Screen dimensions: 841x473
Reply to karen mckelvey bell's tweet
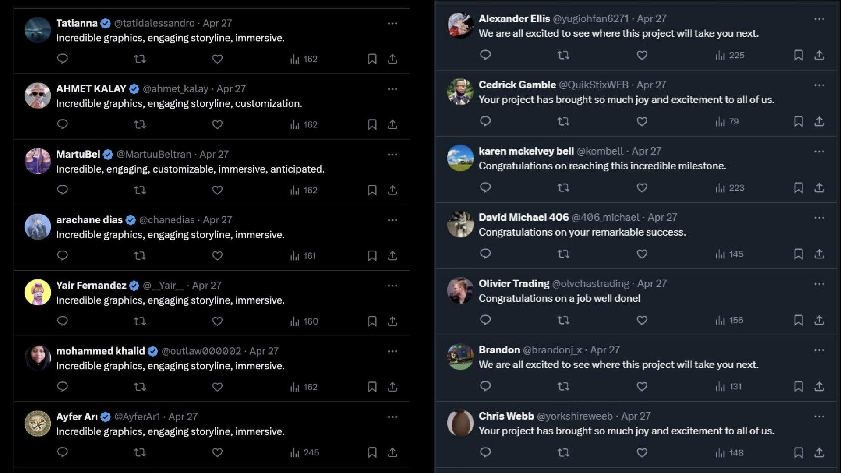click(485, 187)
